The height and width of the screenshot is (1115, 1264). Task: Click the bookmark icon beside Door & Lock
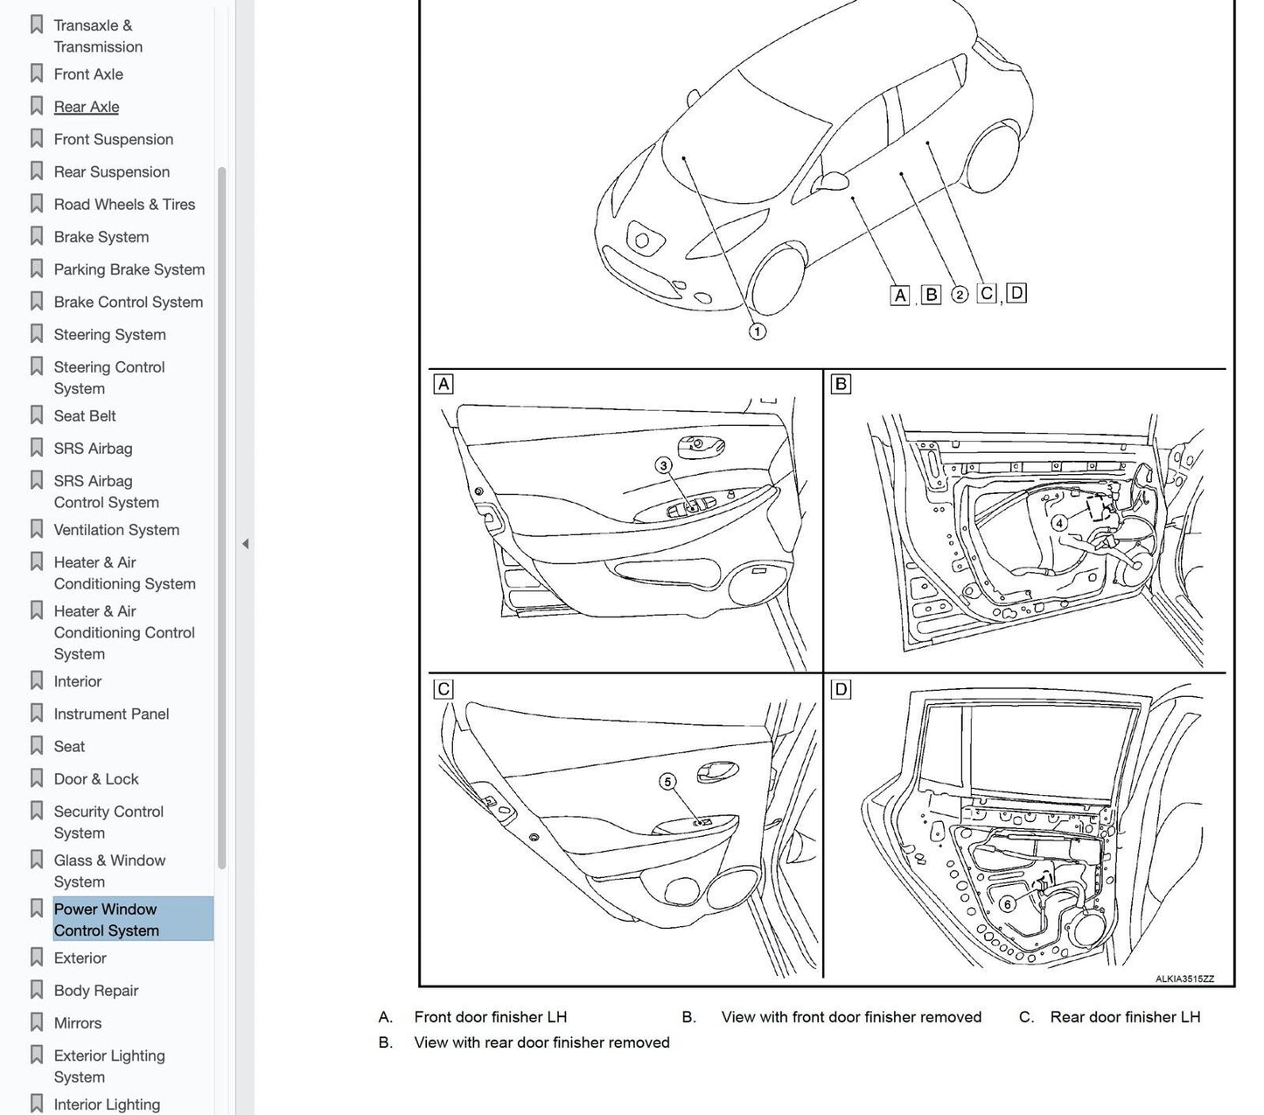pos(37,779)
